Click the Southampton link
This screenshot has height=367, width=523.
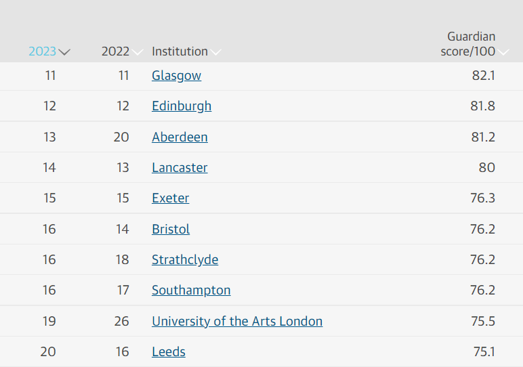point(191,290)
